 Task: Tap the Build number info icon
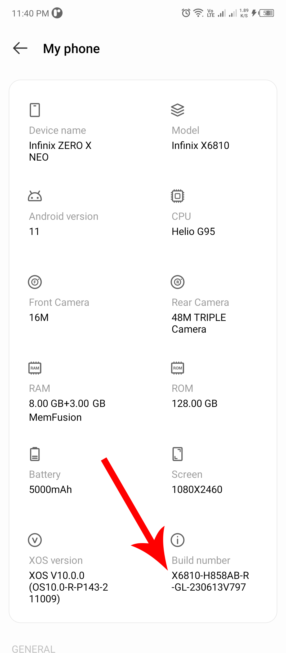click(177, 540)
